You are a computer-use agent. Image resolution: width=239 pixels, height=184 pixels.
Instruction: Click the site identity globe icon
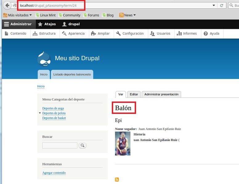click(15, 6)
